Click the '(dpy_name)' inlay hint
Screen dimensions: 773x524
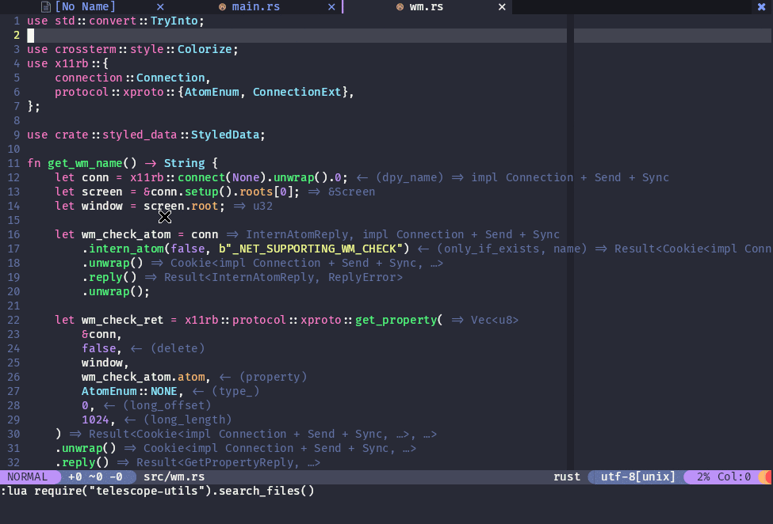pyautogui.click(x=410, y=177)
